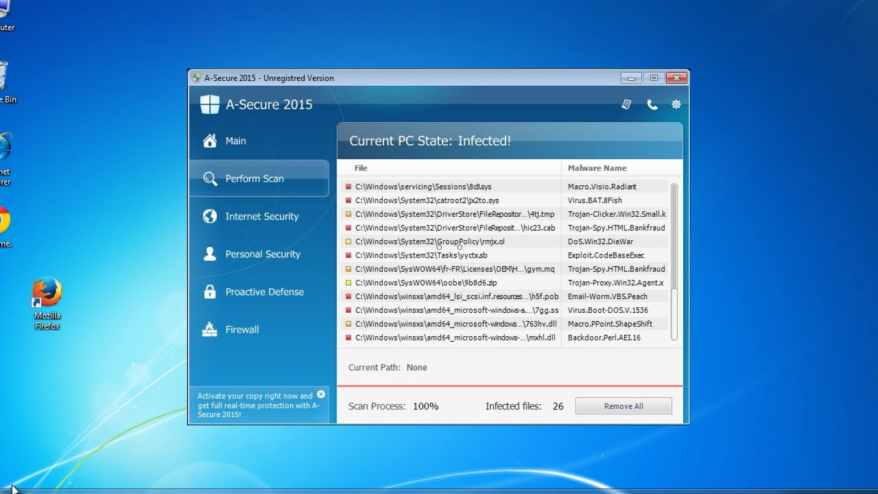Image resolution: width=878 pixels, height=494 pixels.
Task: Close the A-Secure 2015 window
Action: point(676,78)
